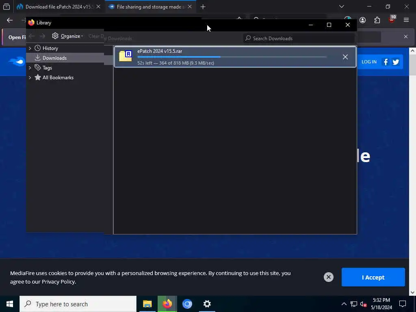The width and height of the screenshot is (416, 312).
Task: Click the muted volume tray icon
Action: click(363, 304)
